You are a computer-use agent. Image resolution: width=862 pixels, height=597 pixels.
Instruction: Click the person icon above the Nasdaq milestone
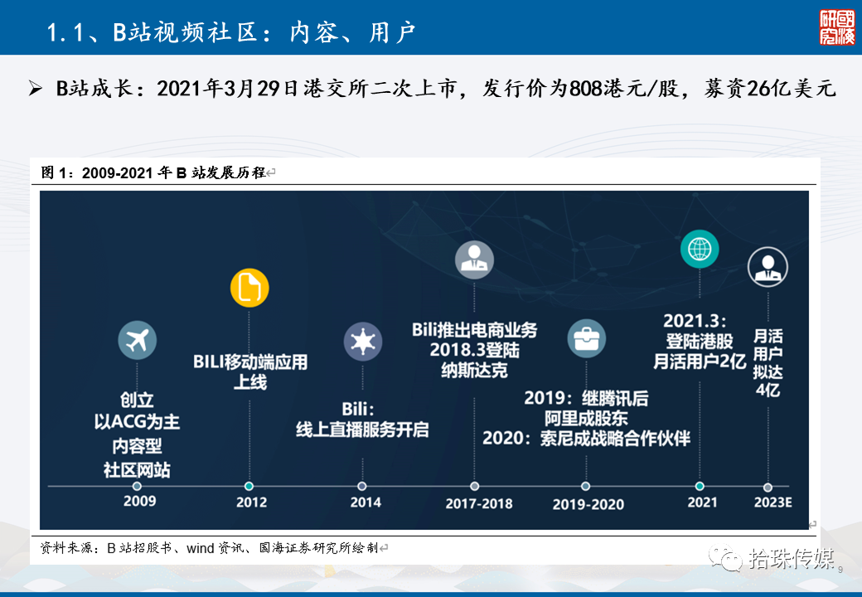473,260
